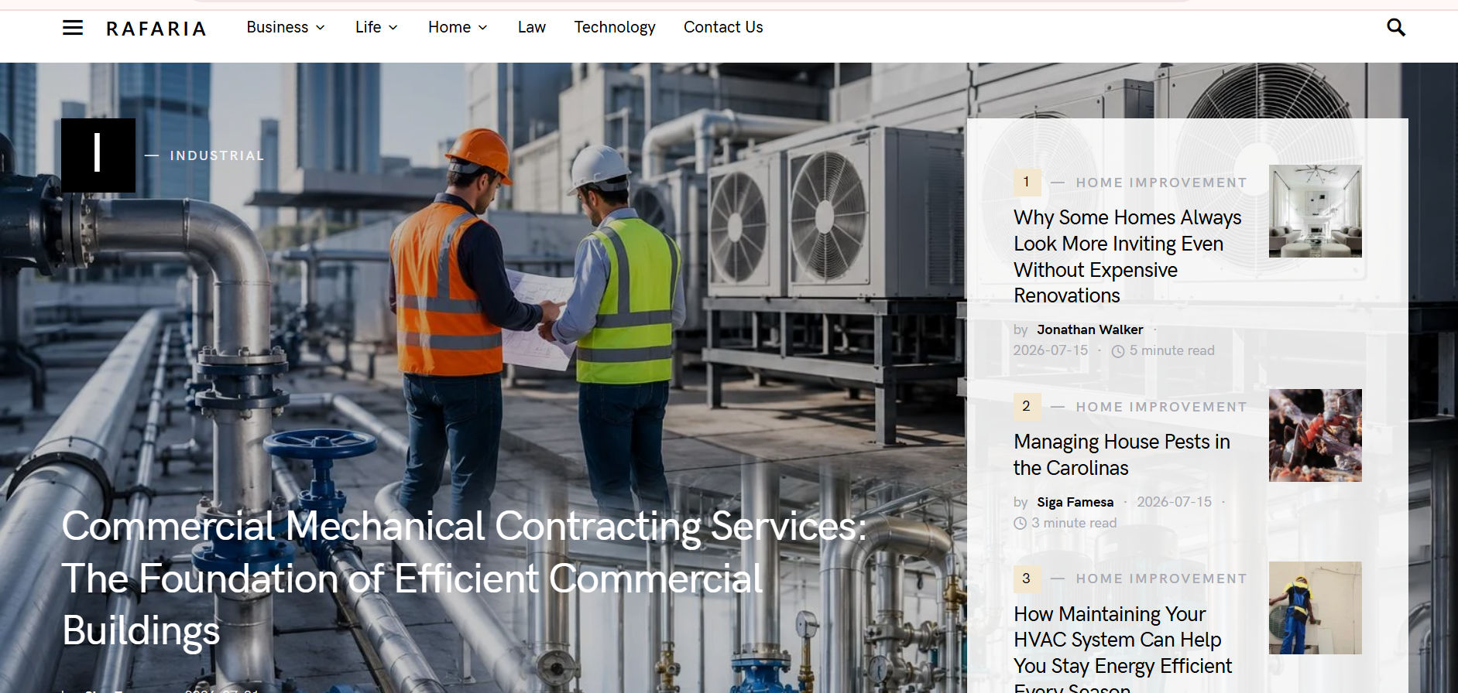
Task: Expand the Business menu dropdown
Action: 286,27
